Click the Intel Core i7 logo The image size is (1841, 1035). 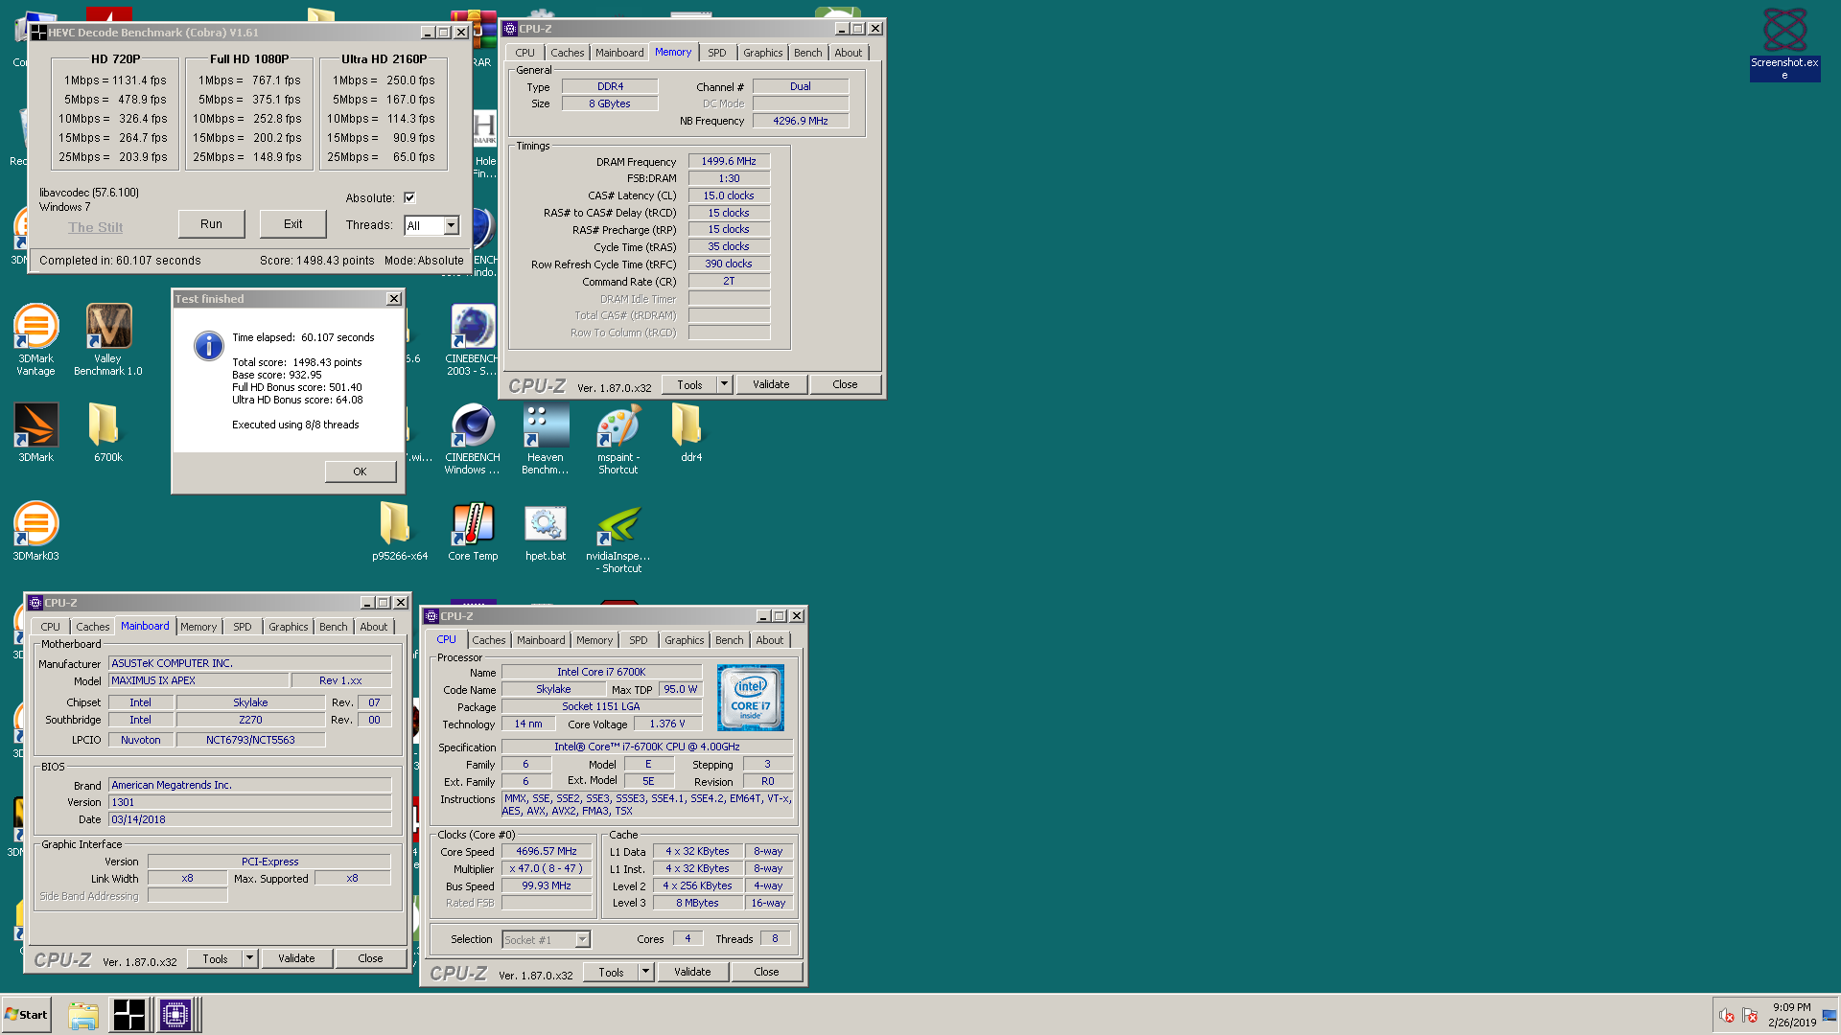[x=750, y=698]
